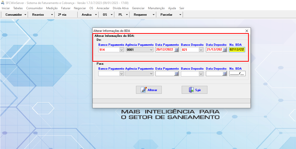Open calendar for Para Data Deposito
296x149 pixels.
pos(225,74)
